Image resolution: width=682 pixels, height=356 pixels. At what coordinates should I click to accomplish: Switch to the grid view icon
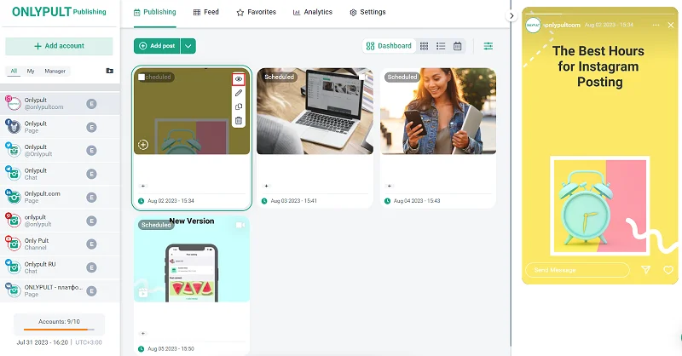425,46
